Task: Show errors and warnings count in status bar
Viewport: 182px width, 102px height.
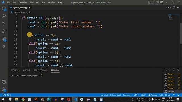Action: 7,95
